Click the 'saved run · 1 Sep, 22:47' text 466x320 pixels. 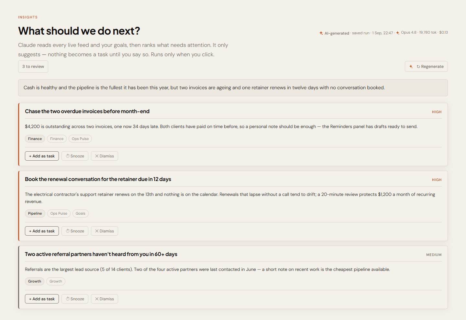tap(372, 33)
